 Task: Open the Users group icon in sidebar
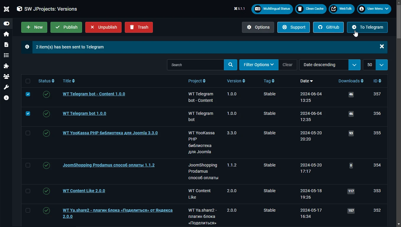click(x=6, y=76)
